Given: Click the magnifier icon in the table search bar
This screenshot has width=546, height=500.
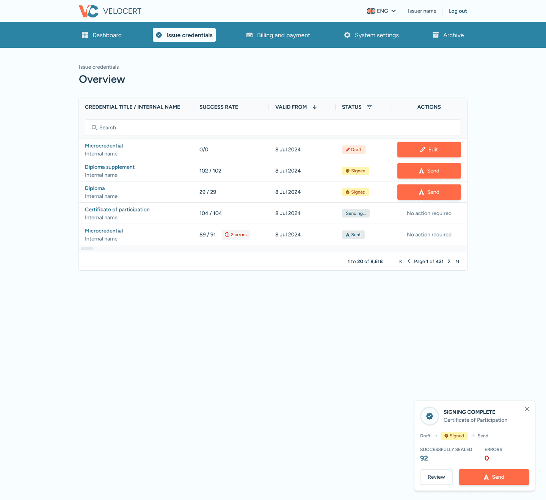Looking at the screenshot, I should point(94,128).
